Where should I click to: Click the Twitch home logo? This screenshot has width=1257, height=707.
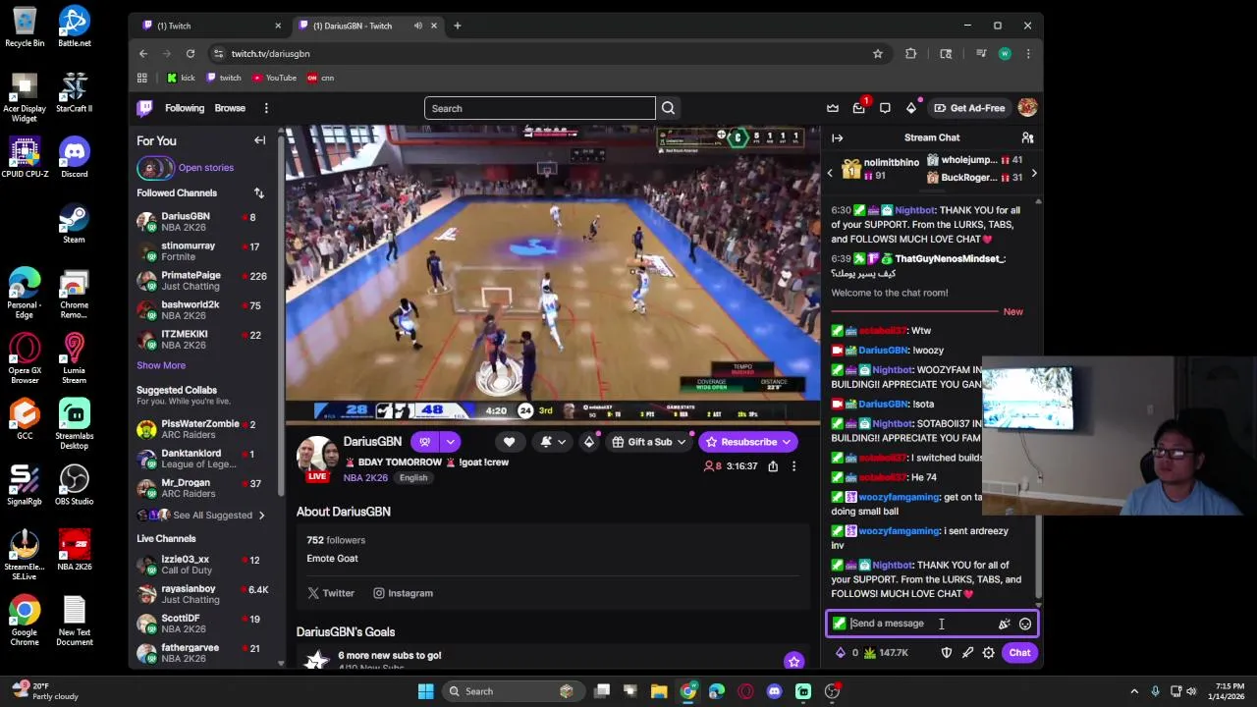(x=145, y=108)
